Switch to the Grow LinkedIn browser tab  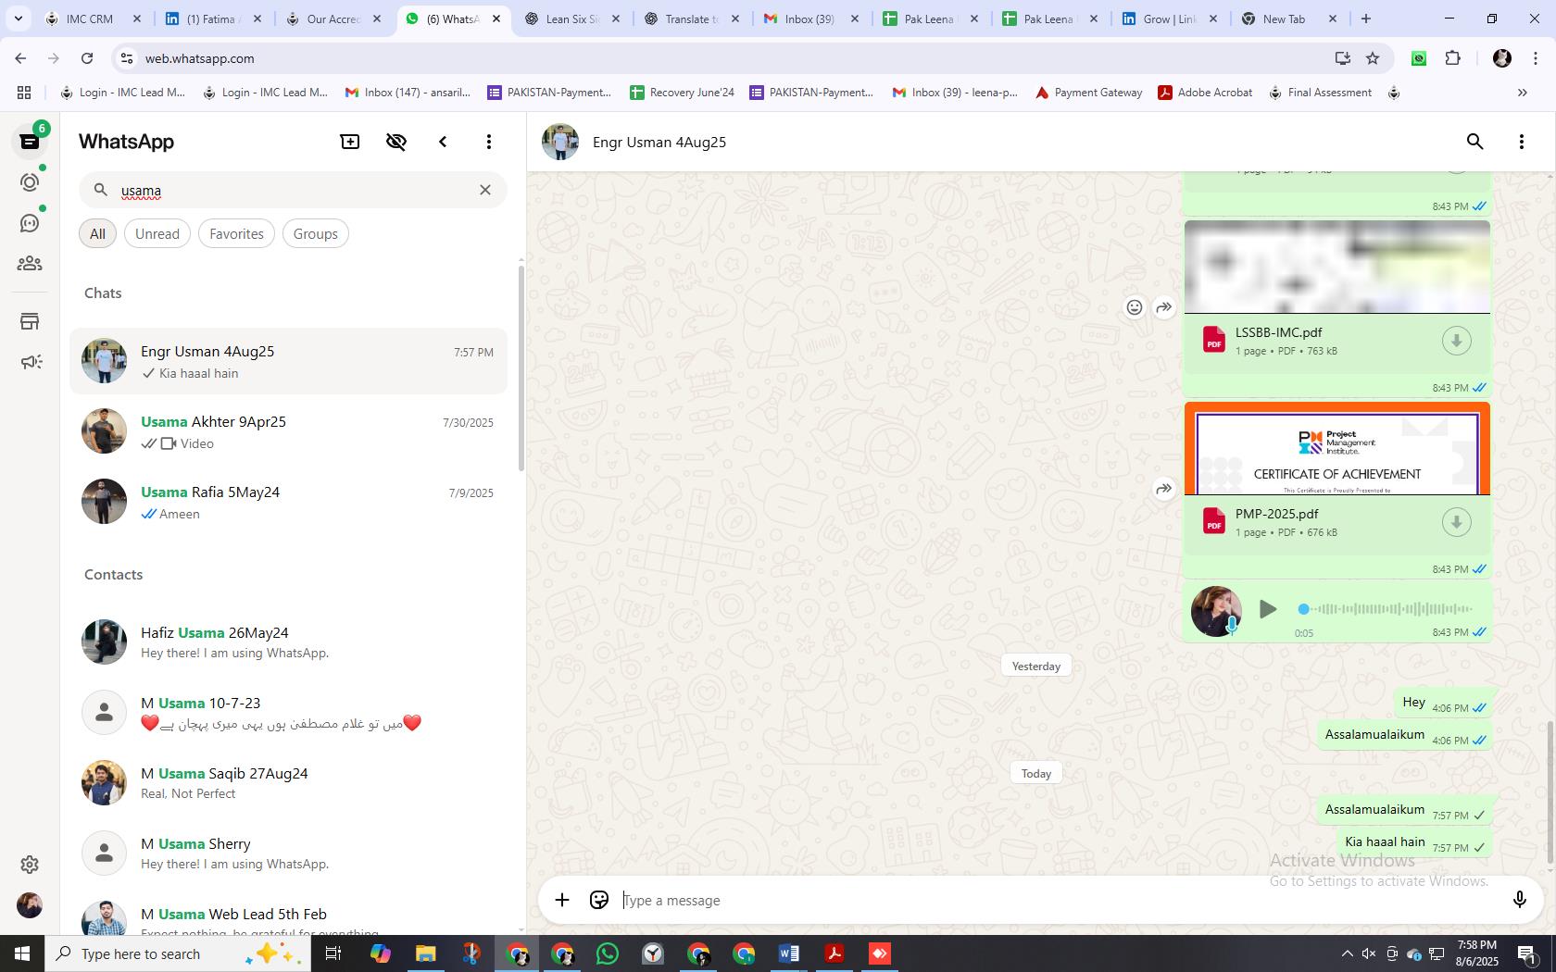tap(1171, 19)
